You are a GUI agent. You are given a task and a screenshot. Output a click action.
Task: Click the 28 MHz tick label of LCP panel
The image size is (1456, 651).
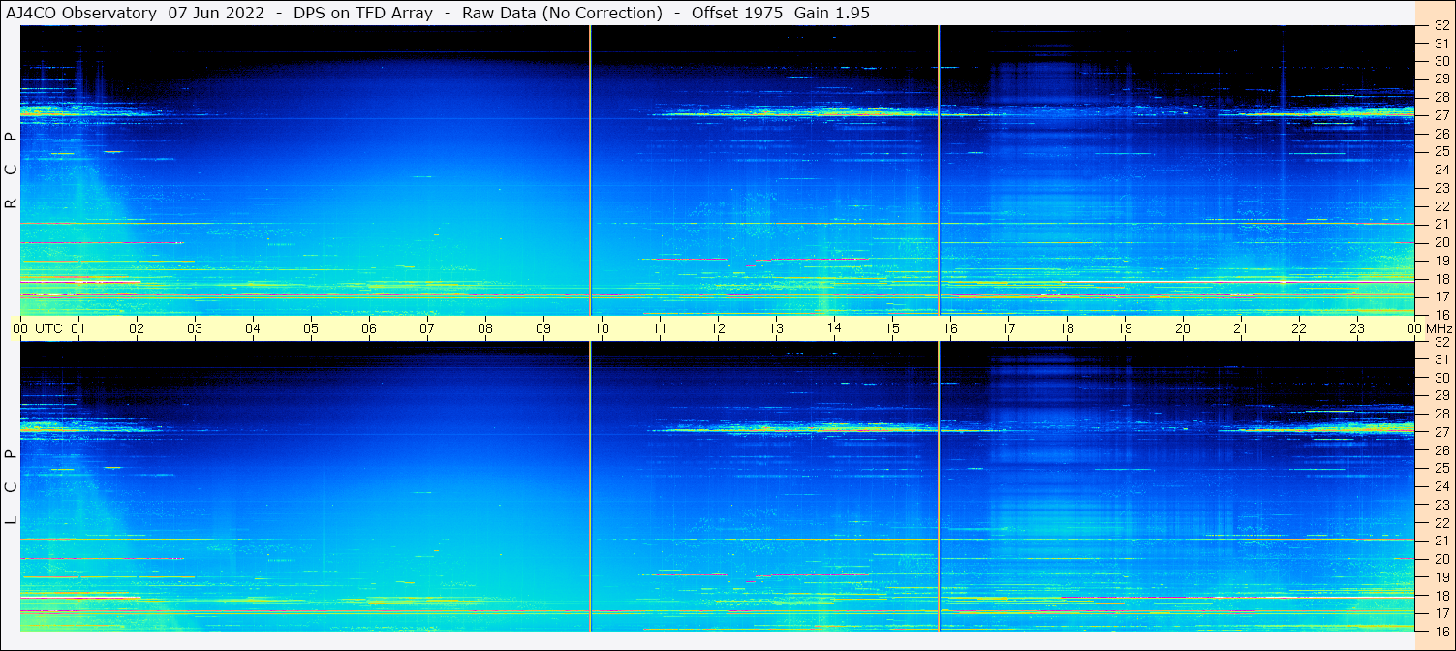tap(1441, 414)
